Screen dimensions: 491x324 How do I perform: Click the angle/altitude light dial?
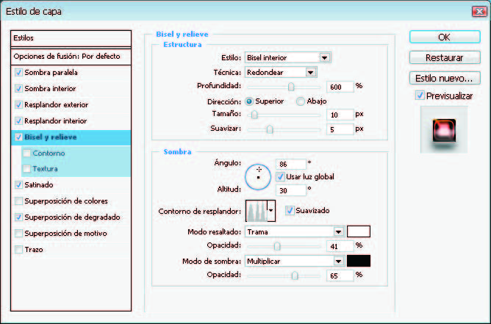(258, 177)
